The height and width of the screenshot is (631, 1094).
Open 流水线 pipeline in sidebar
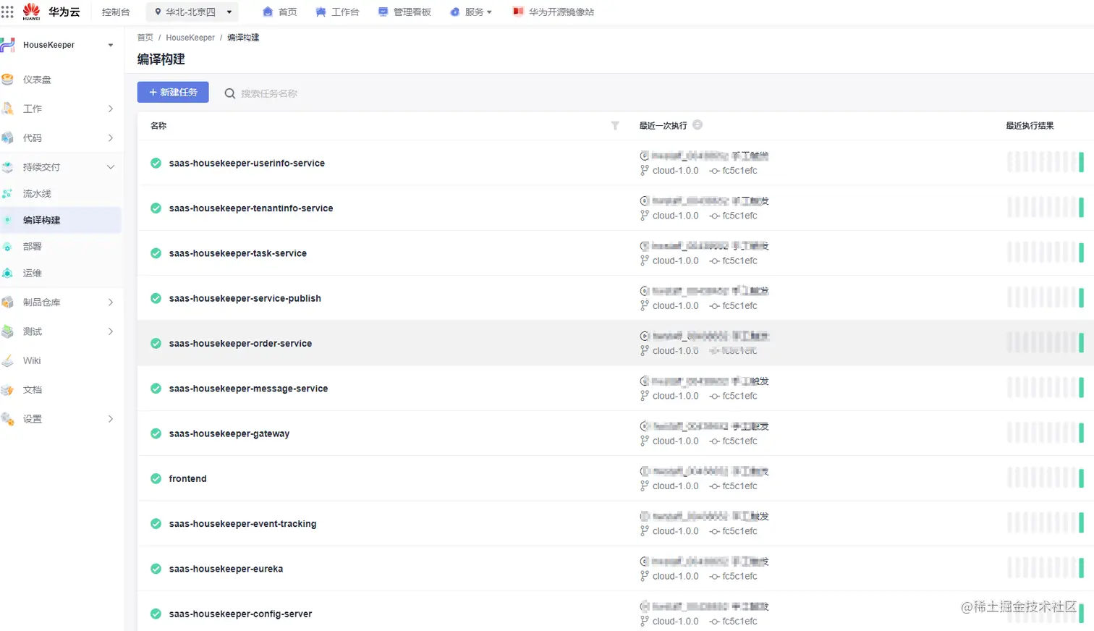click(37, 194)
